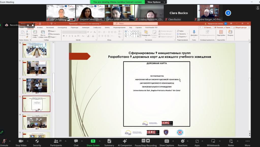The image size is (260, 147).
Task: Toggle underline Ч formatting
Action: (70, 36)
